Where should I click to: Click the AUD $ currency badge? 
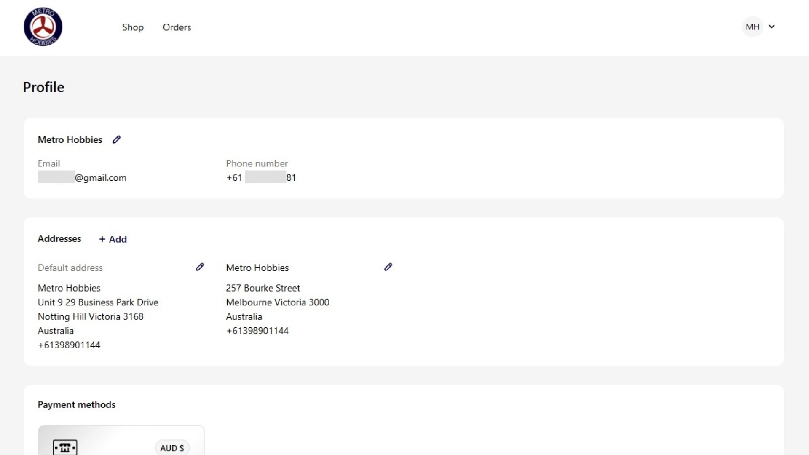tap(172, 448)
